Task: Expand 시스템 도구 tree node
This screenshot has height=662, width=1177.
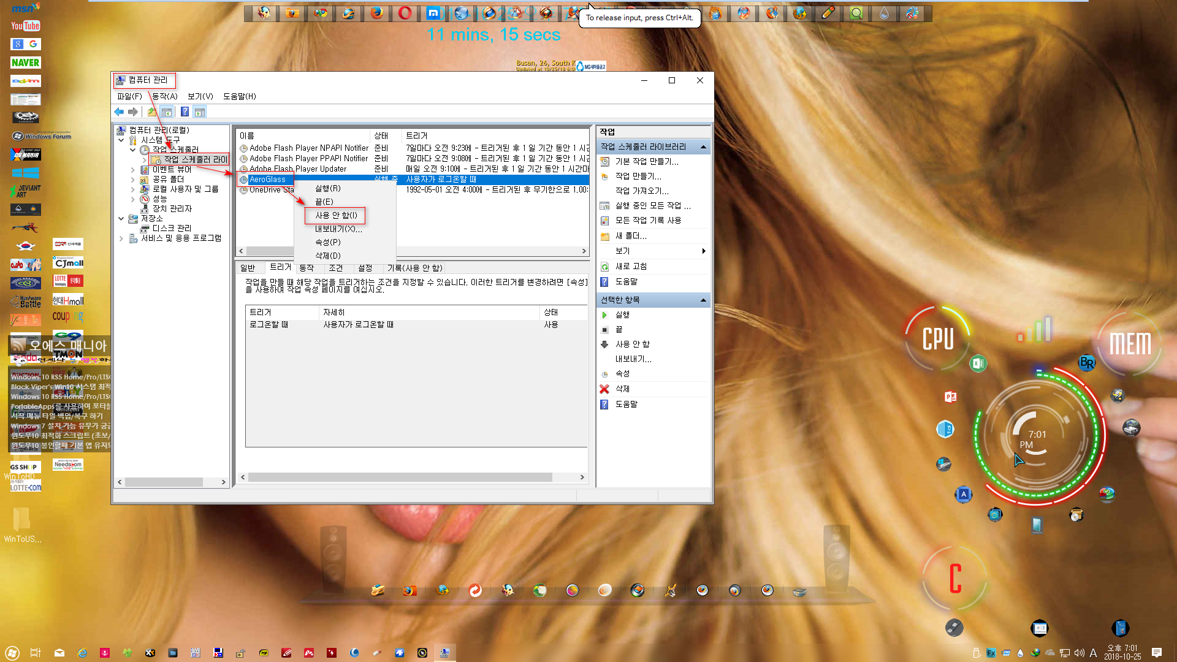Action: pyautogui.click(x=124, y=140)
